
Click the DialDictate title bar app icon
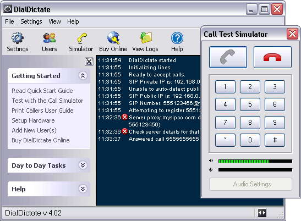(x=8, y=9)
